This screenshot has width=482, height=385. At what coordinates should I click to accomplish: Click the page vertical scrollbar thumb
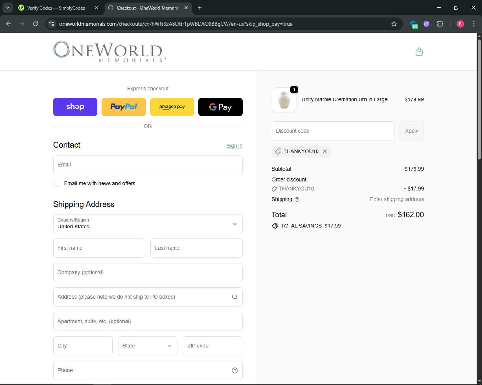click(479, 99)
